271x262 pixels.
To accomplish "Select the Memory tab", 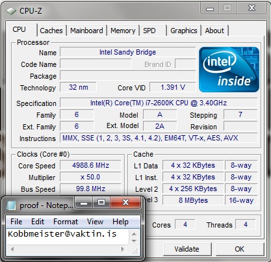I will (x=123, y=31).
